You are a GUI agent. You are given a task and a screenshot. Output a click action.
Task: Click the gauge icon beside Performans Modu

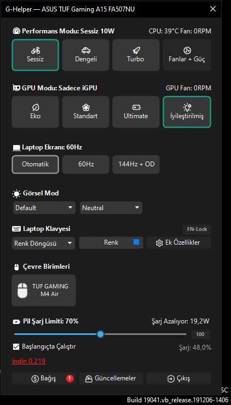pyautogui.click(x=16, y=32)
